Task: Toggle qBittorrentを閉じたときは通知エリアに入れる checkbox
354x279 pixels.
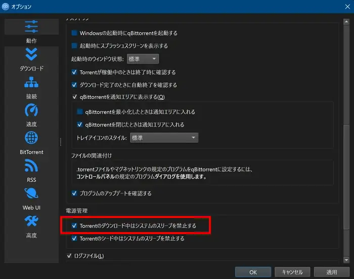Action: pyautogui.click(x=79, y=125)
